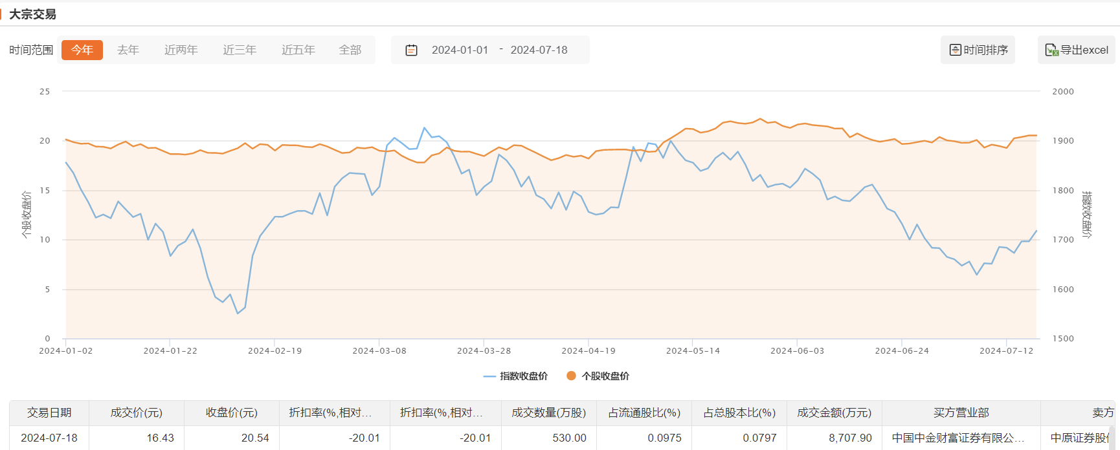Viewport: 1120px width, 450px height.
Task: Open the end date 2024-07-18 picker
Action: 539,50
